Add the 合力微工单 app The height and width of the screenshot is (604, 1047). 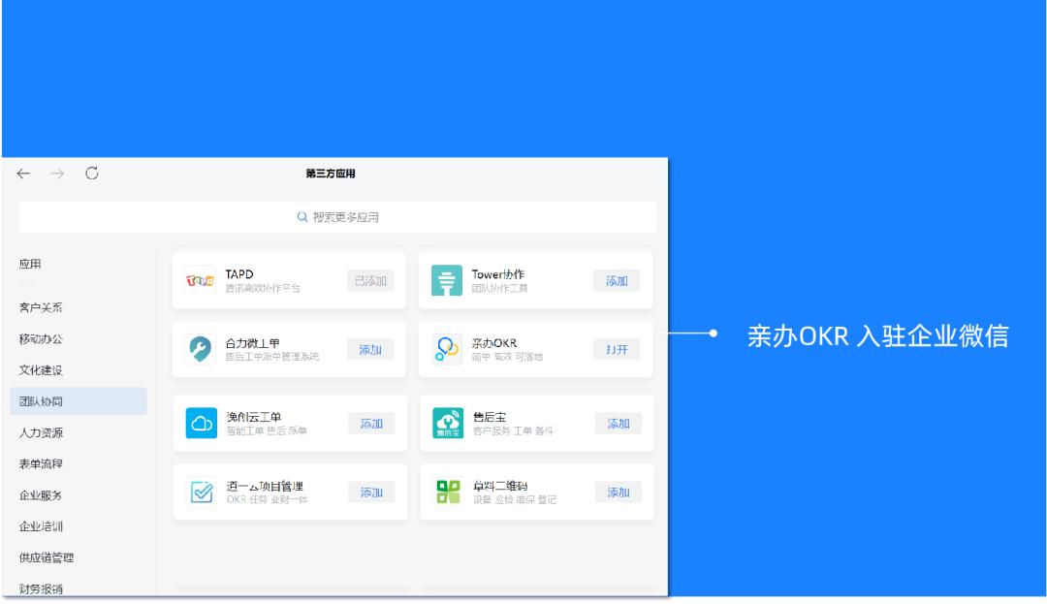[x=370, y=350]
